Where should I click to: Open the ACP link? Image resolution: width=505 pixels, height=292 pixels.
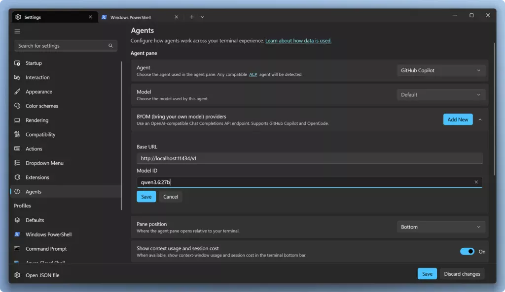coord(253,74)
